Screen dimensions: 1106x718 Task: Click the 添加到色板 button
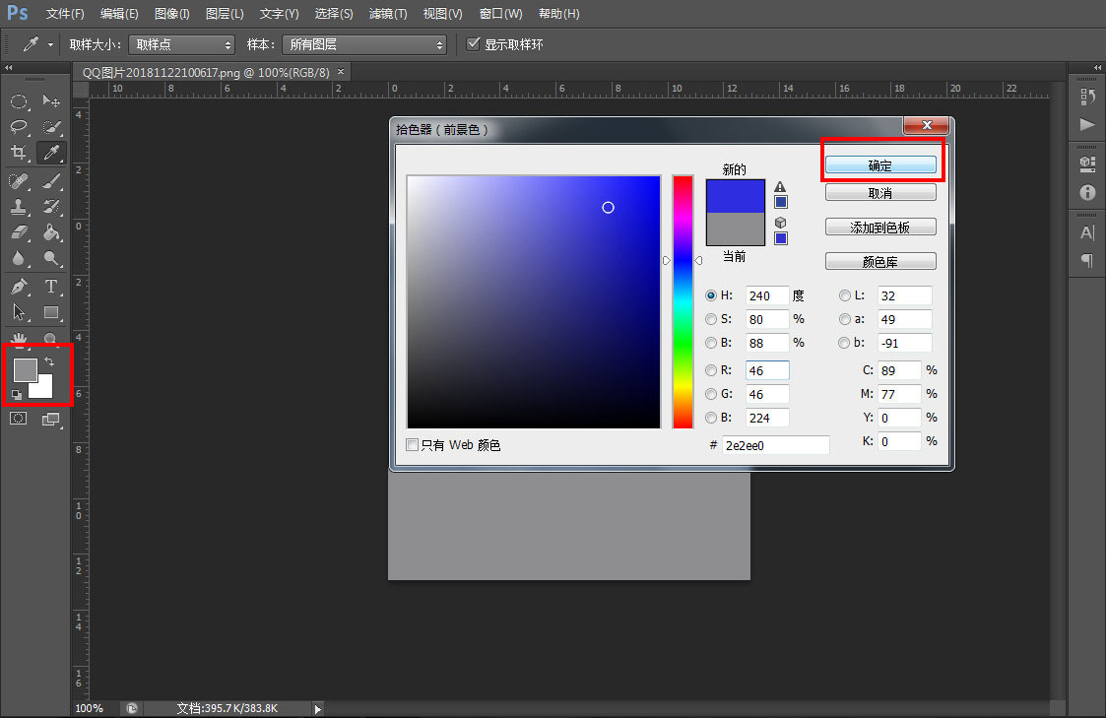point(880,228)
